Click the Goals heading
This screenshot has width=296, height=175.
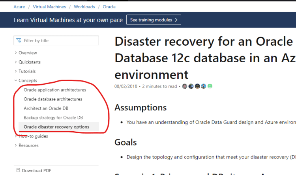126,142
